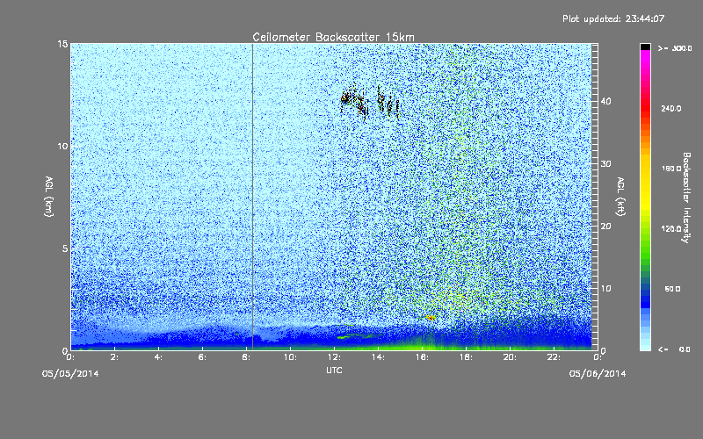Pick the black top segment of colorbar
Viewport: 703px width, 439px height.
645,47
